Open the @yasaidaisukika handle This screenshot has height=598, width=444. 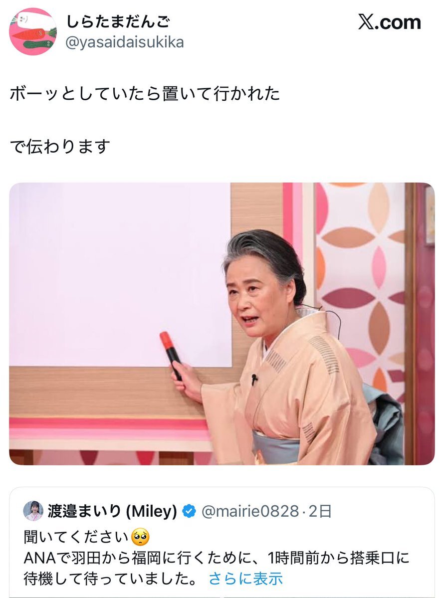point(125,42)
